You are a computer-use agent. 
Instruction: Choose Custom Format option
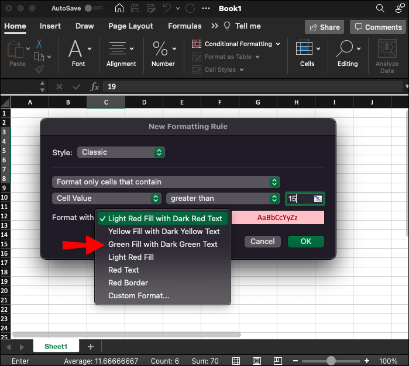[x=139, y=295]
